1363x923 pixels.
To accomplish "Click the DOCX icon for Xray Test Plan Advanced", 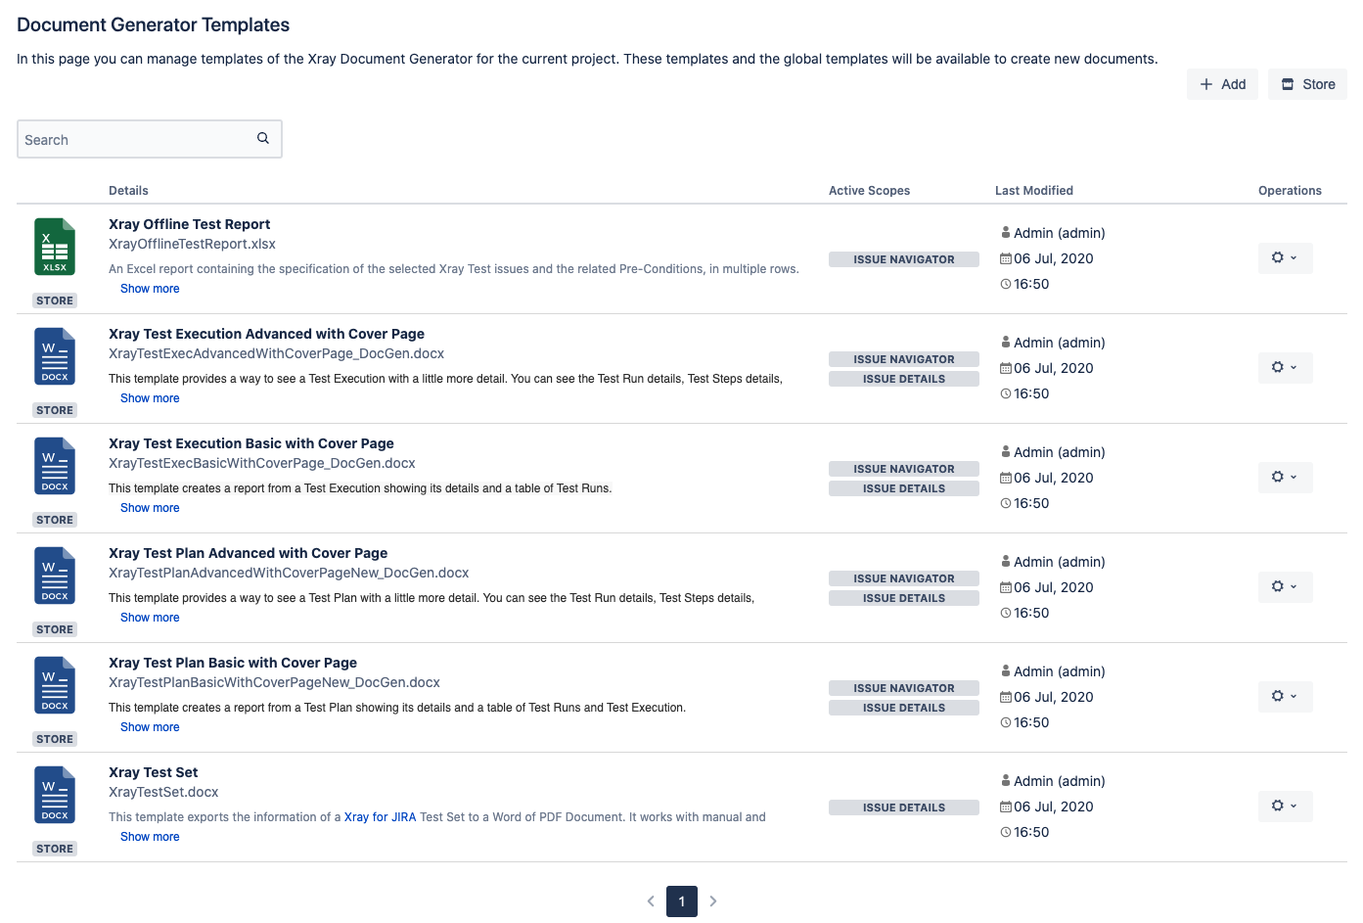I will (55, 576).
